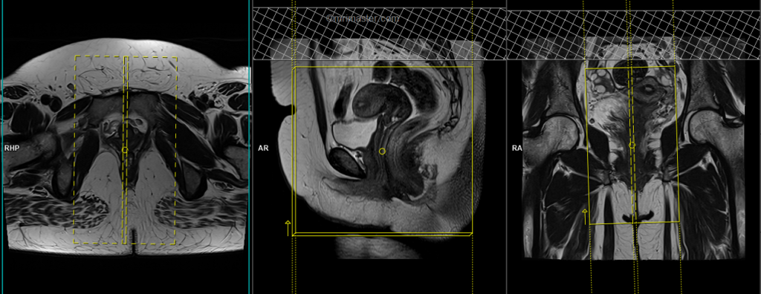Click the top edge of sagittal yellow FOV box
761x294 pixels.
coord(383,67)
